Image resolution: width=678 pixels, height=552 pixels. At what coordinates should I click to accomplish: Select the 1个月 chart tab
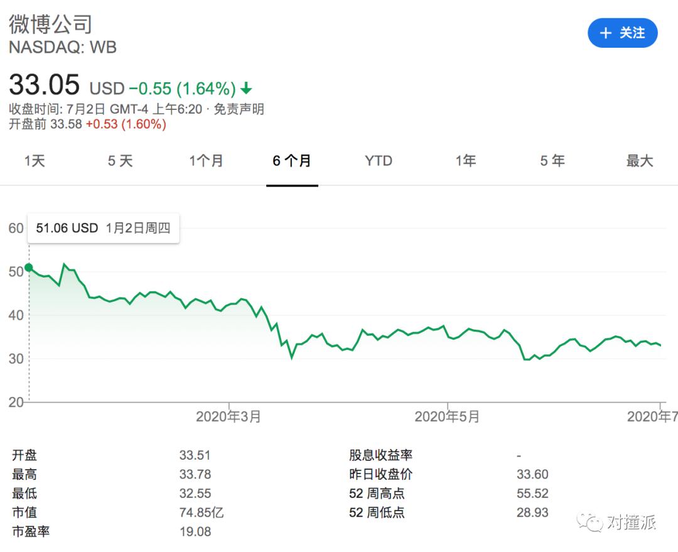click(x=206, y=161)
